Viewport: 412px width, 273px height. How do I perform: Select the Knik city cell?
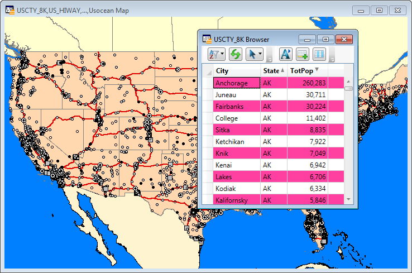pyautogui.click(x=237, y=153)
